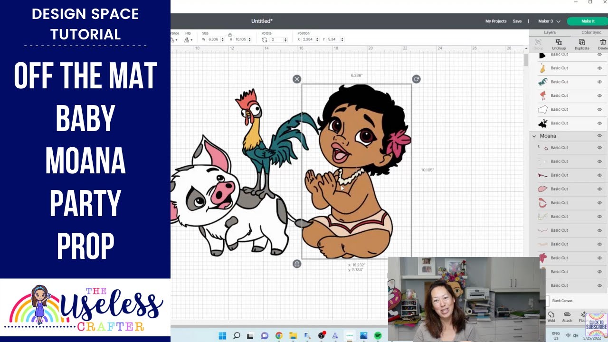The width and height of the screenshot is (608, 342).
Task: Select the pink tongue shape layer thumbnail
Action: coord(542,189)
